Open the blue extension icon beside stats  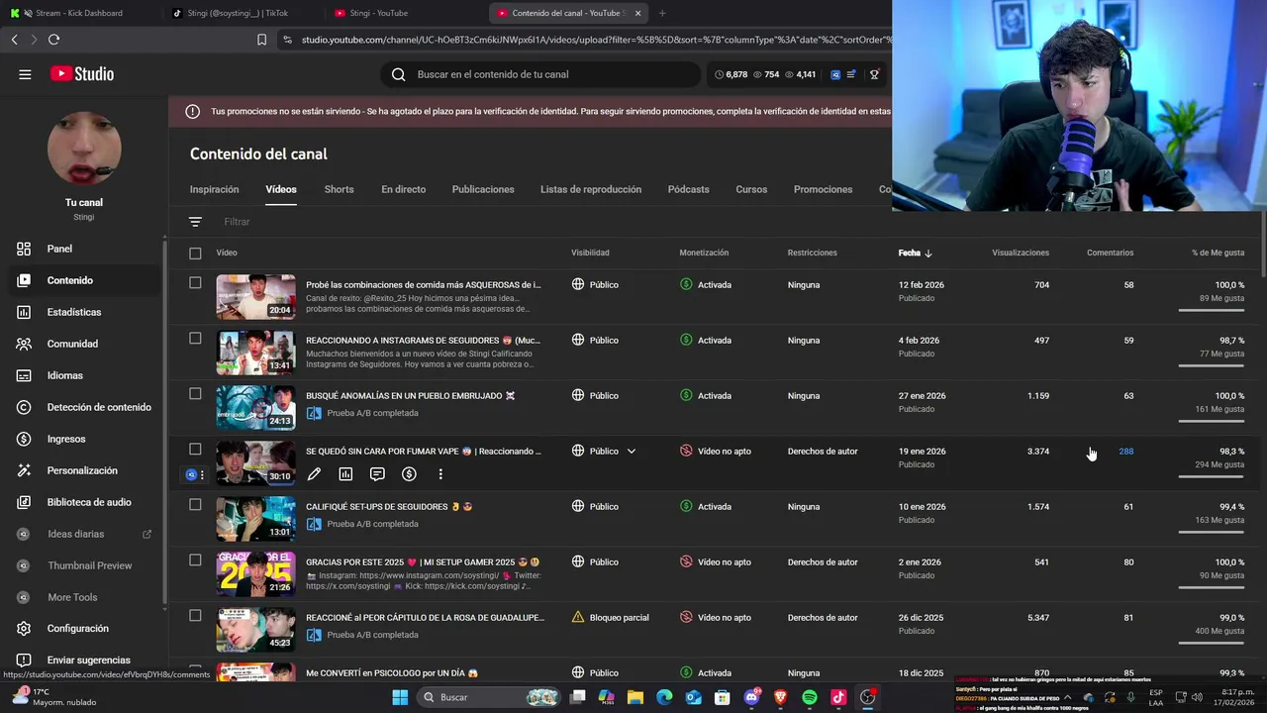pyautogui.click(x=835, y=74)
